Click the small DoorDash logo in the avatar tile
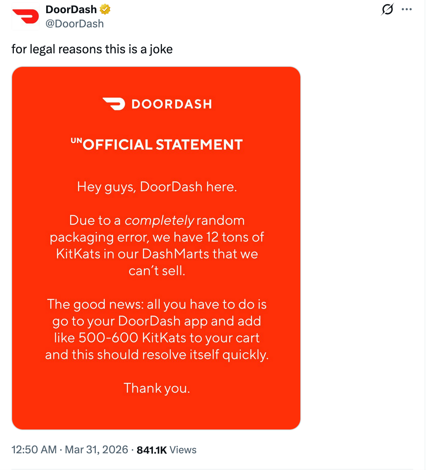The width and height of the screenshot is (426, 470). [26, 16]
